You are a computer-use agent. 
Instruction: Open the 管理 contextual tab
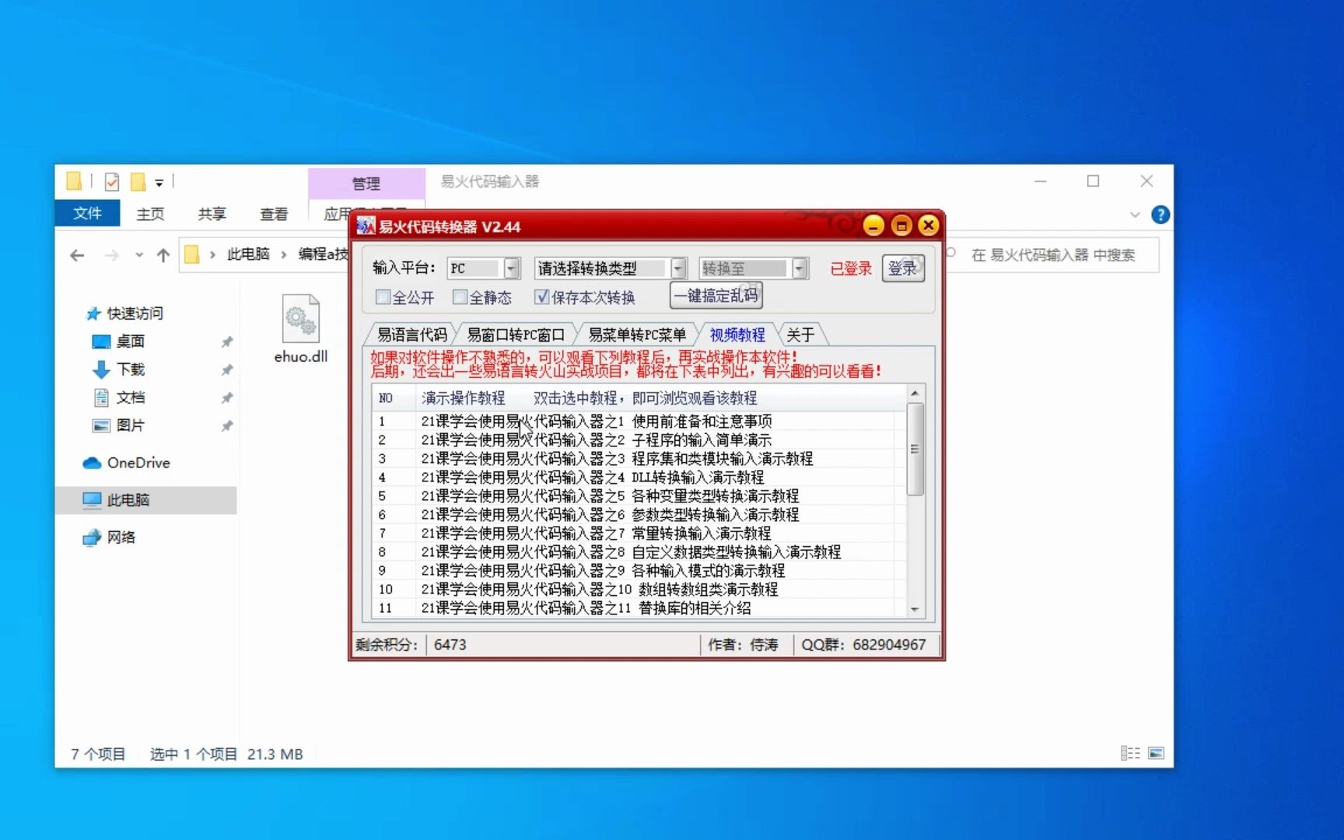366,184
